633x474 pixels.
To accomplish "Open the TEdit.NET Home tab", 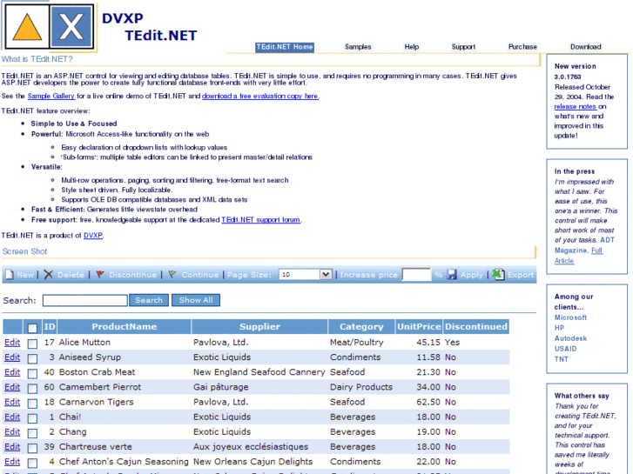I will click(x=285, y=47).
